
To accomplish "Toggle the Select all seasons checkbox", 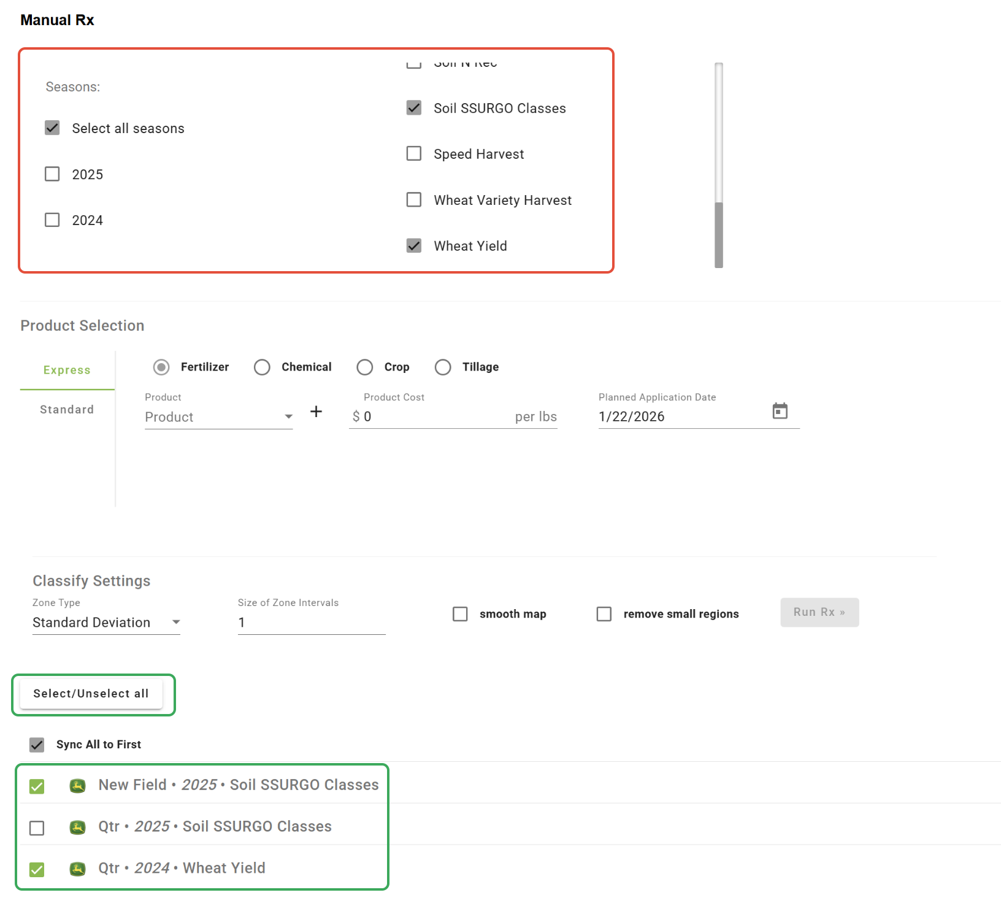I will point(52,128).
